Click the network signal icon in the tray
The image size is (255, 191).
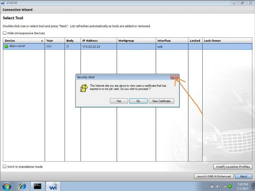224,186
